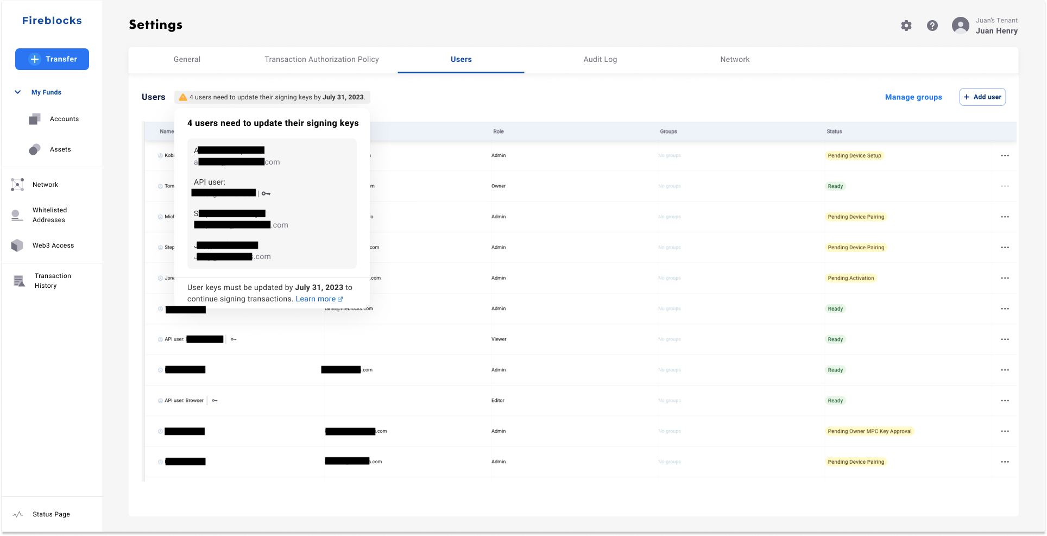Click the user icon in the Tom row

pyautogui.click(x=160, y=186)
